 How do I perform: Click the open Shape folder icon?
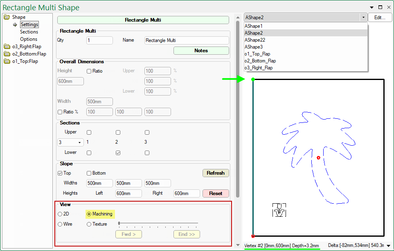tap(6, 17)
